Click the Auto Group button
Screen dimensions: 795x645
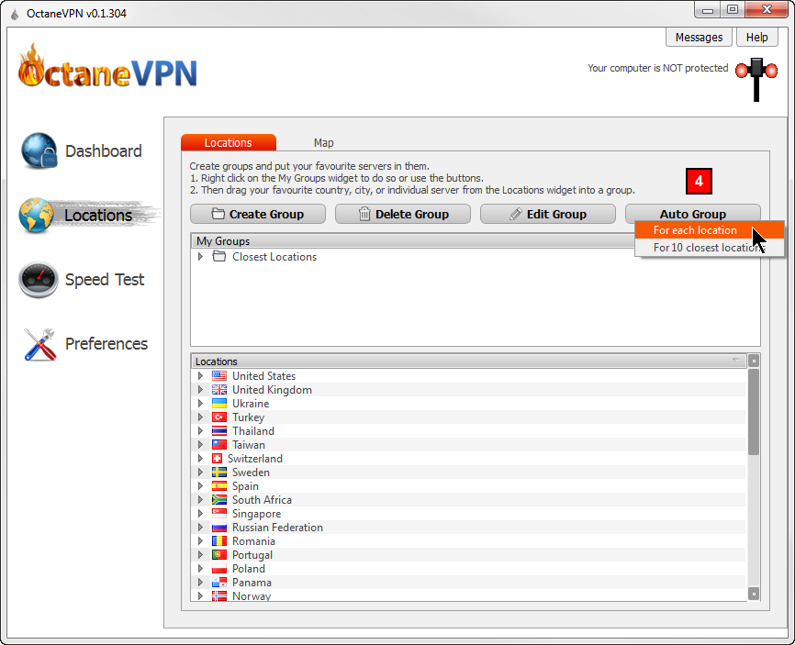point(692,213)
